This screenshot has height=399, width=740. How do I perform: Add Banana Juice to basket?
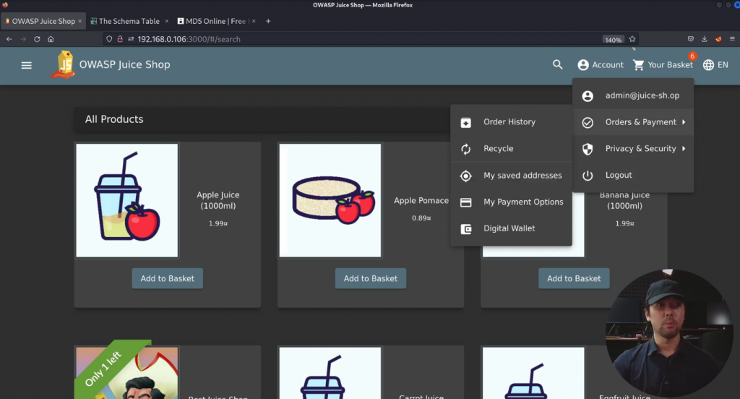pyautogui.click(x=574, y=278)
